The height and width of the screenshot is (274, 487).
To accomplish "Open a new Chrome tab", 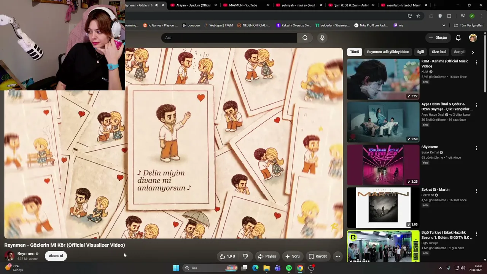I will [x=435, y=5].
